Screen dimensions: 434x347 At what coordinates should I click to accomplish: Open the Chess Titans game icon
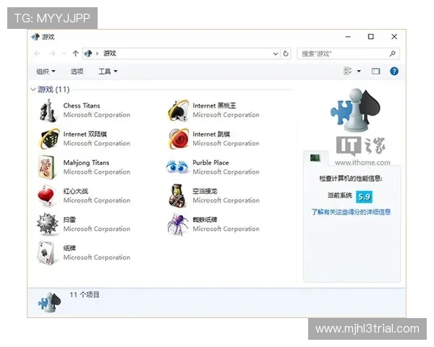click(x=48, y=111)
